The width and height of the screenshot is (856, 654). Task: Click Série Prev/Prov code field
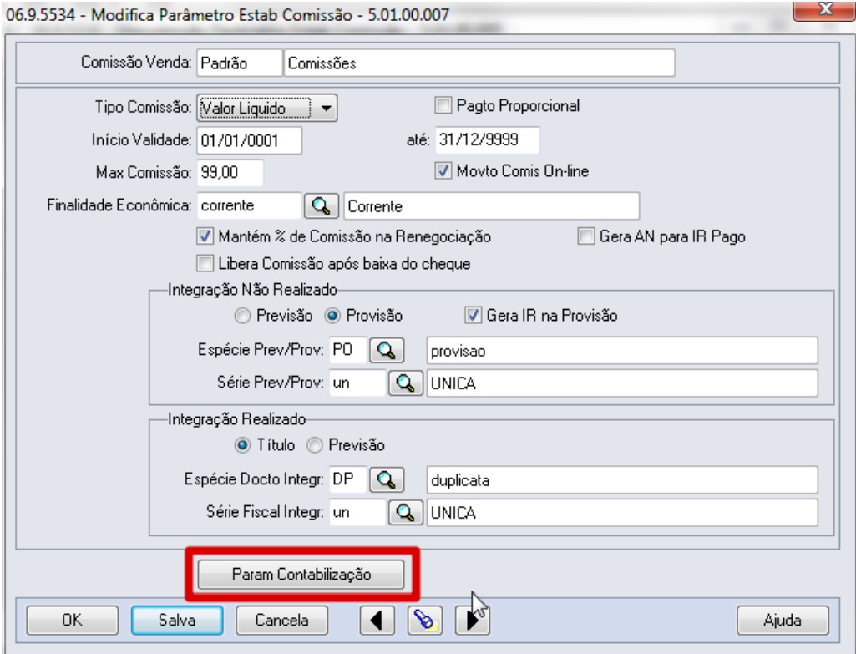tap(357, 383)
